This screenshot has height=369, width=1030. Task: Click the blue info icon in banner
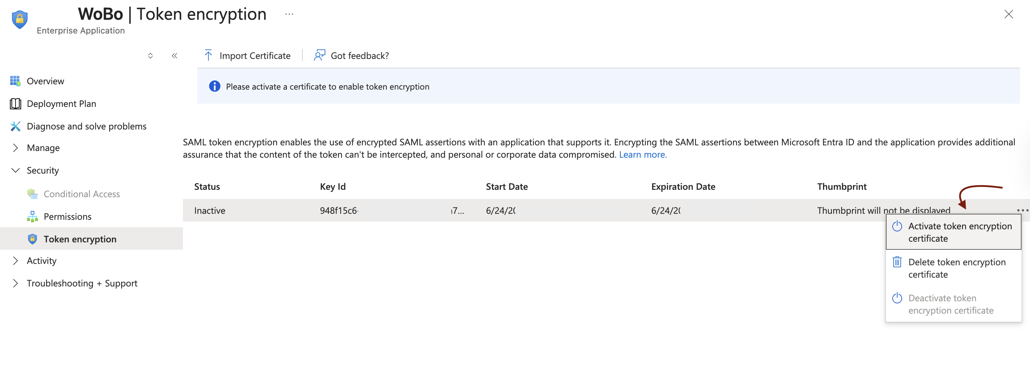[215, 86]
